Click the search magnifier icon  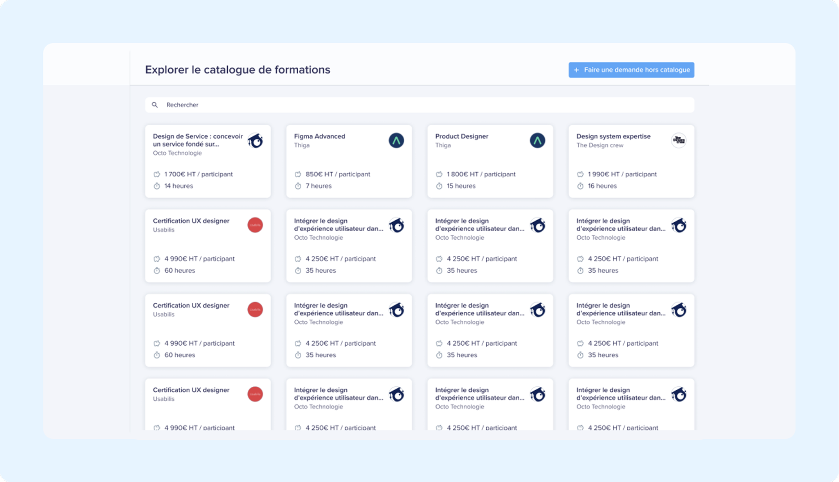pyautogui.click(x=155, y=105)
